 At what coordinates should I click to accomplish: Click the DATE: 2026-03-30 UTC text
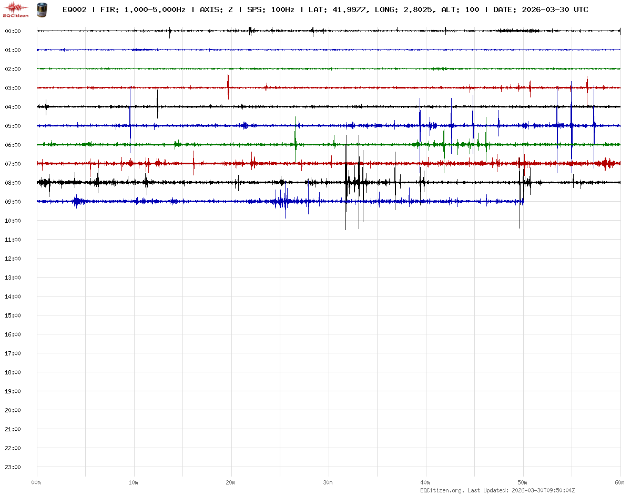[x=541, y=9]
